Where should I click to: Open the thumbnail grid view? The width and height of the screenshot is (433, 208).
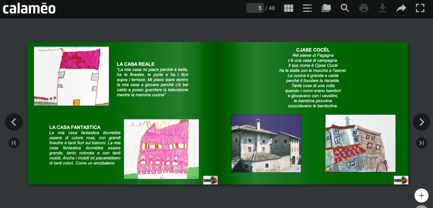(x=288, y=8)
